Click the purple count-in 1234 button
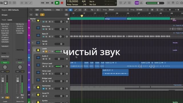 (x=137, y=3)
